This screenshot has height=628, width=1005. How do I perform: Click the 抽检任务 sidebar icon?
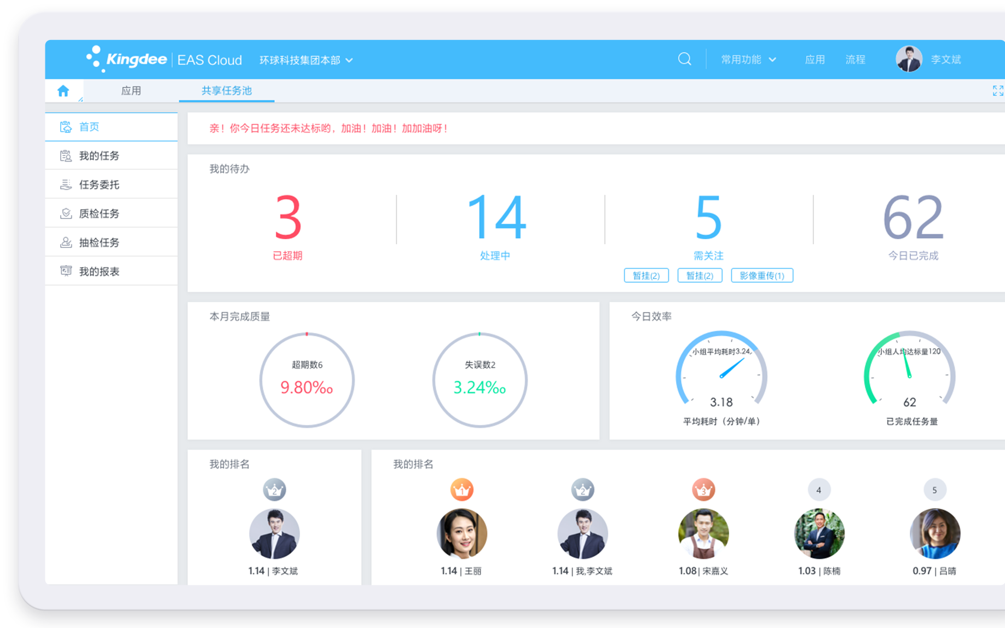click(66, 243)
